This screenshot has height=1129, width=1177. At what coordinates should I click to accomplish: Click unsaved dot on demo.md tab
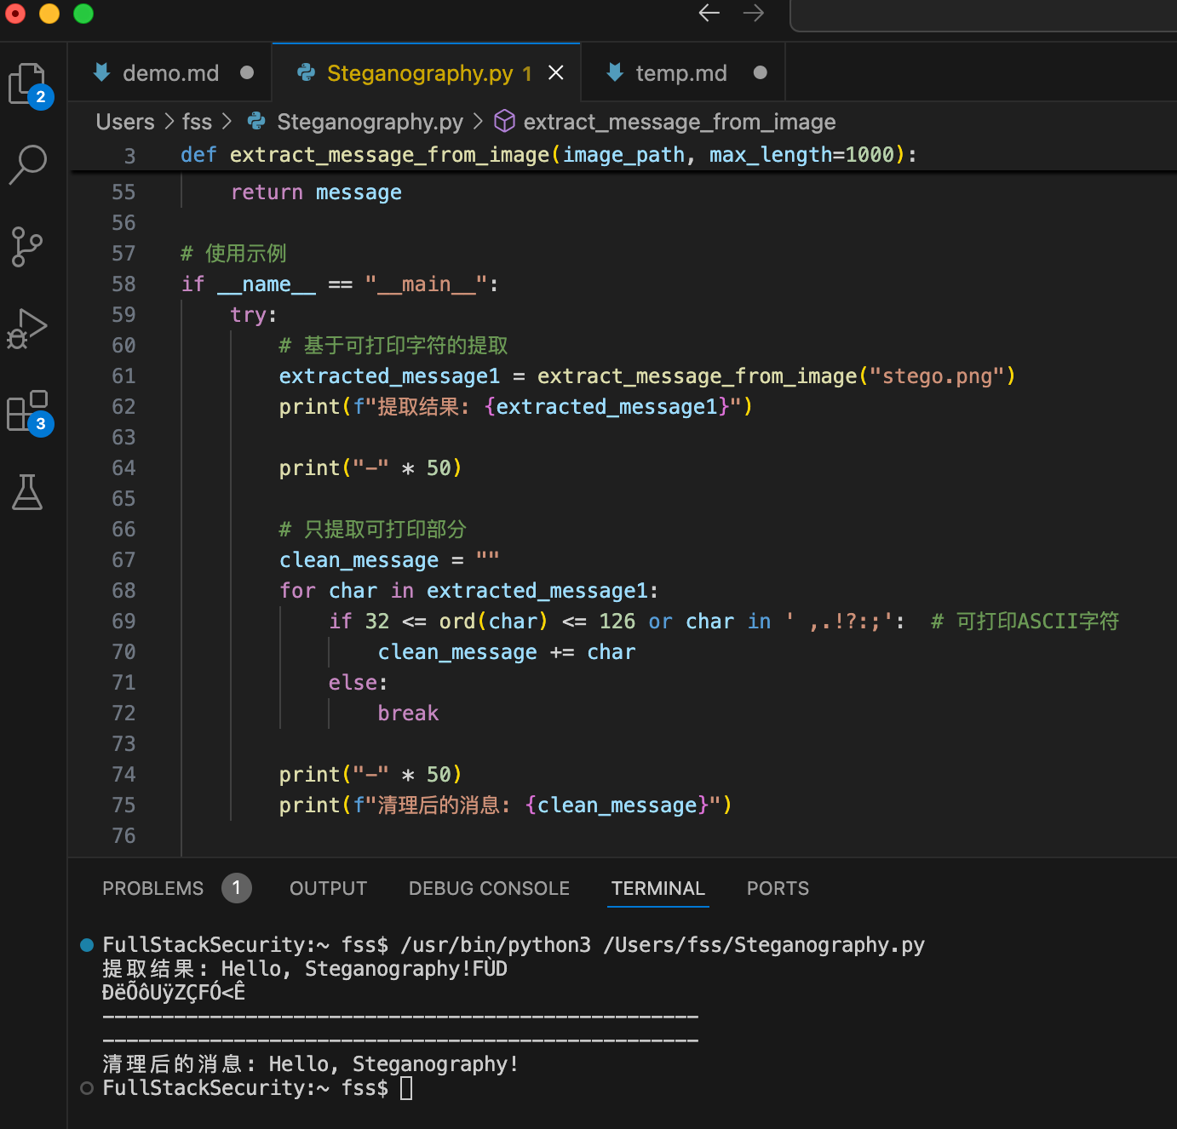tap(247, 73)
